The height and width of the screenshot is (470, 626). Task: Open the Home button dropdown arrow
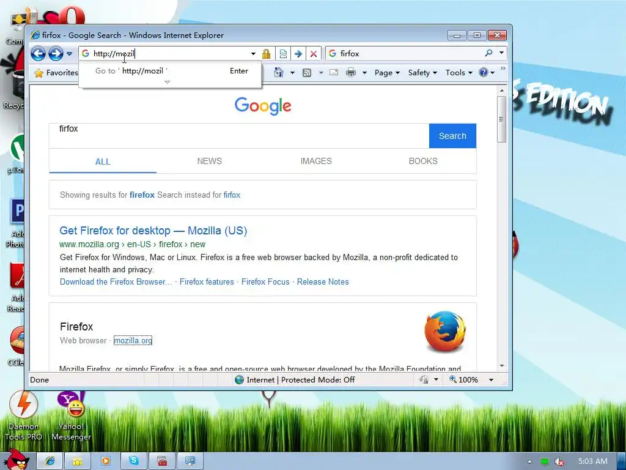(292, 73)
